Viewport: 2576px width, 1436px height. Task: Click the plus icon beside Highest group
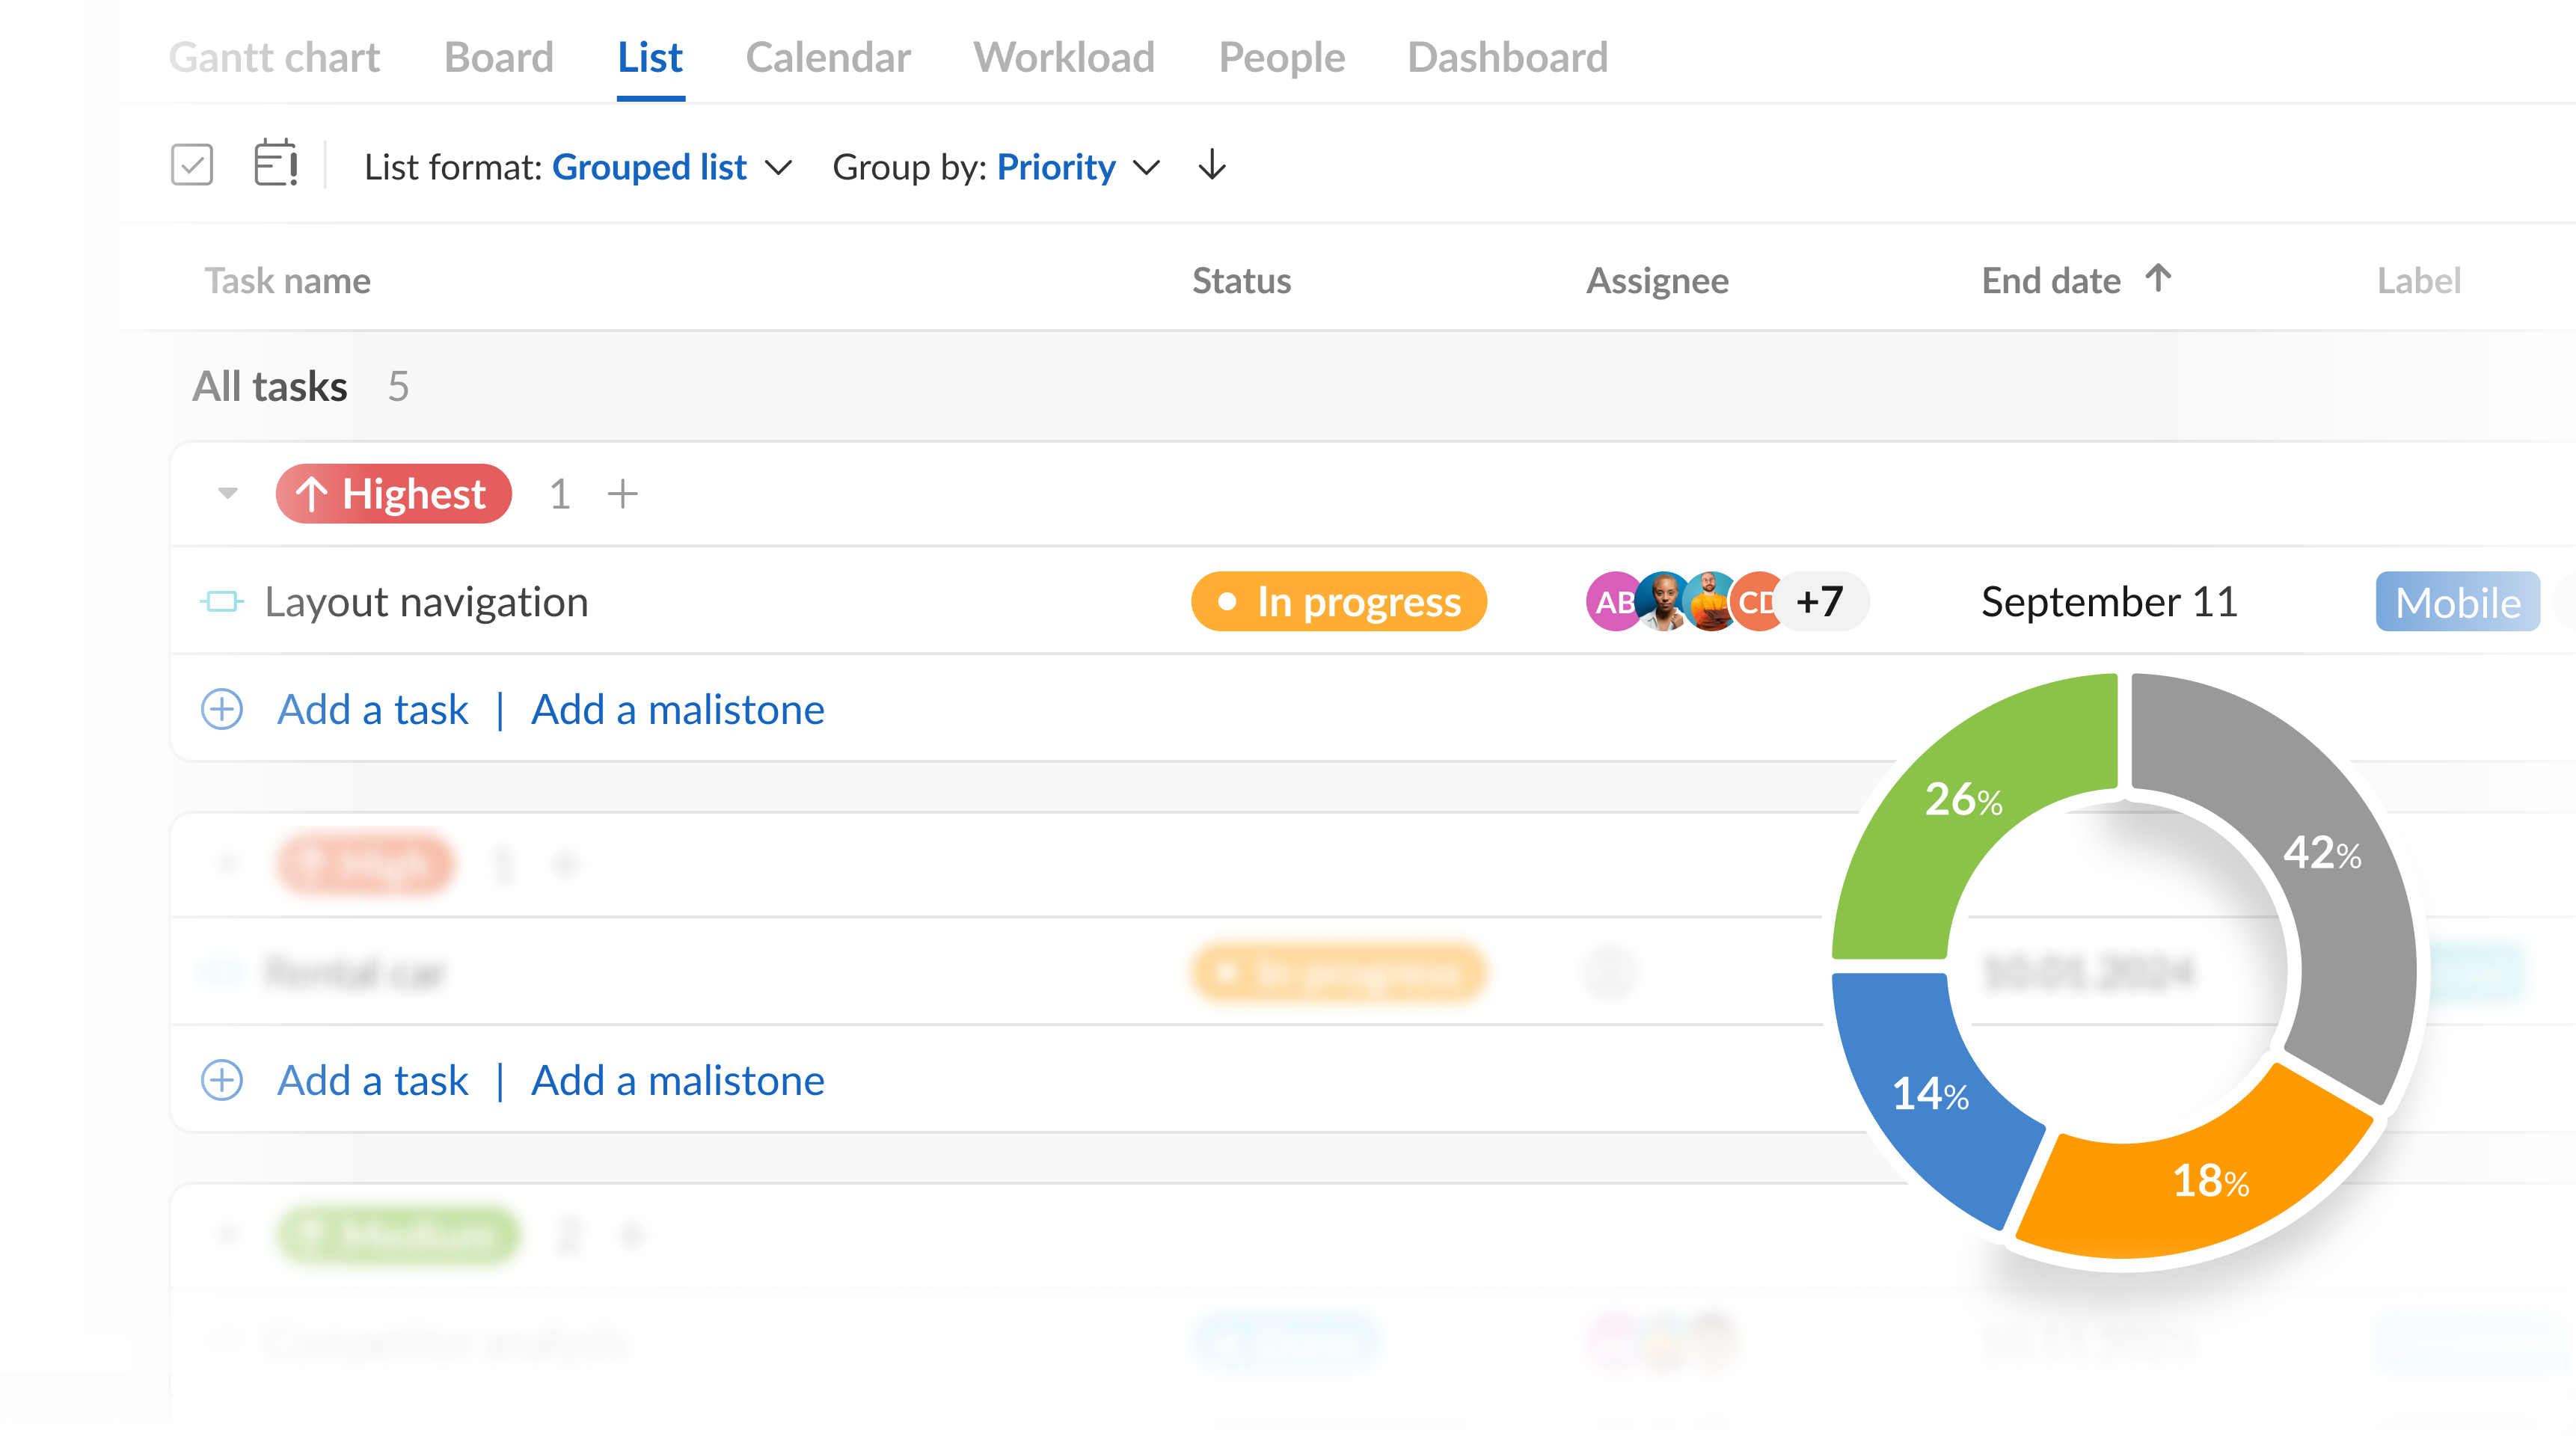[622, 493]
